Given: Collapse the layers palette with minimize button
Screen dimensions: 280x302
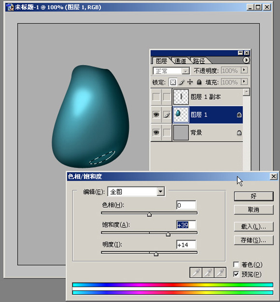Looking at the screenshot, I should (240, 53).
